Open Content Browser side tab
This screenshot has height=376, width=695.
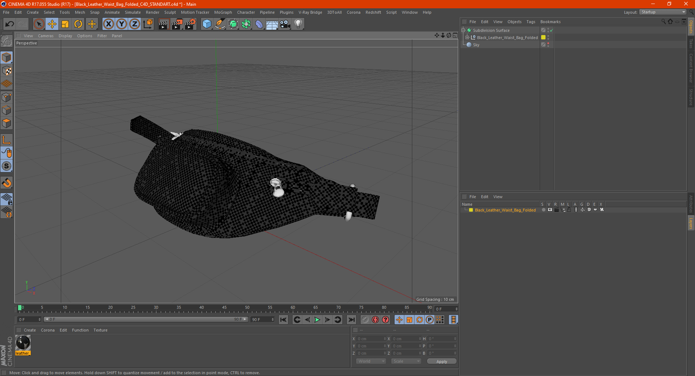pyautogui.click(x=691, y=68)
